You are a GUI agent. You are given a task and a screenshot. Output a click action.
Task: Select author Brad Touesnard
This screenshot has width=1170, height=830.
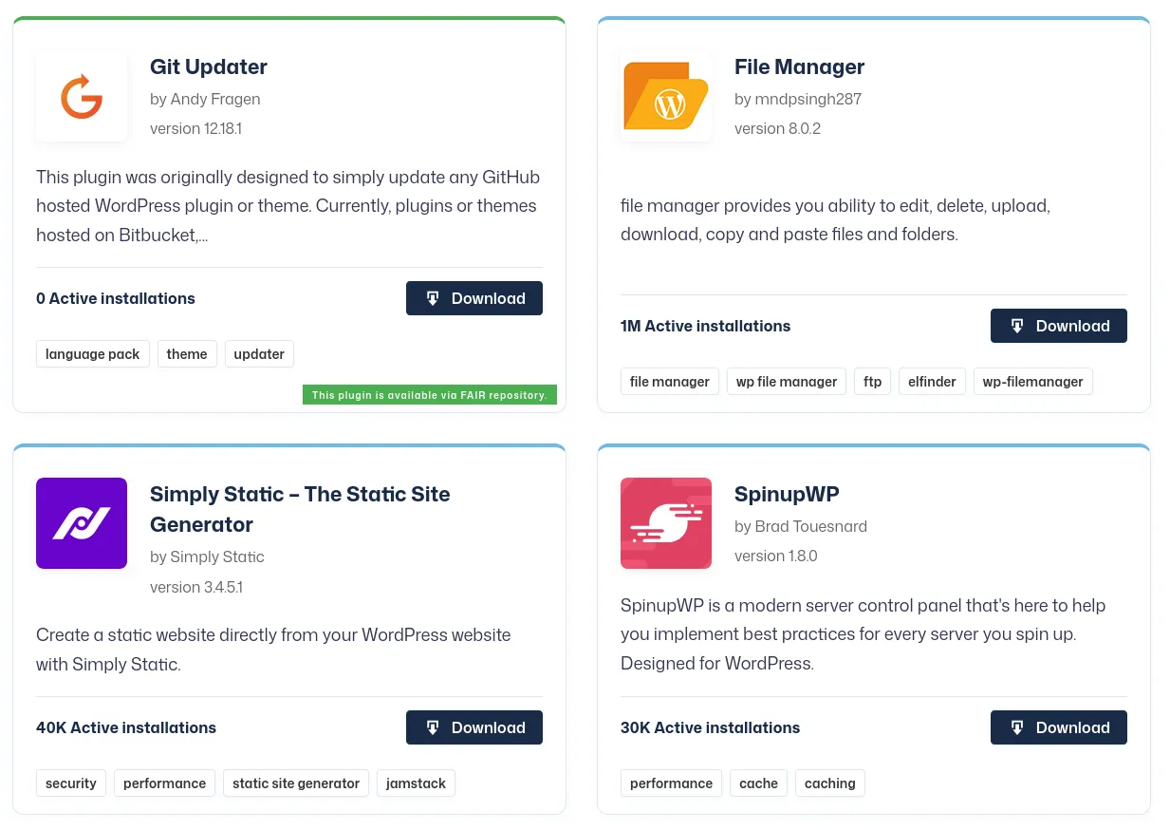click(811, 526)
